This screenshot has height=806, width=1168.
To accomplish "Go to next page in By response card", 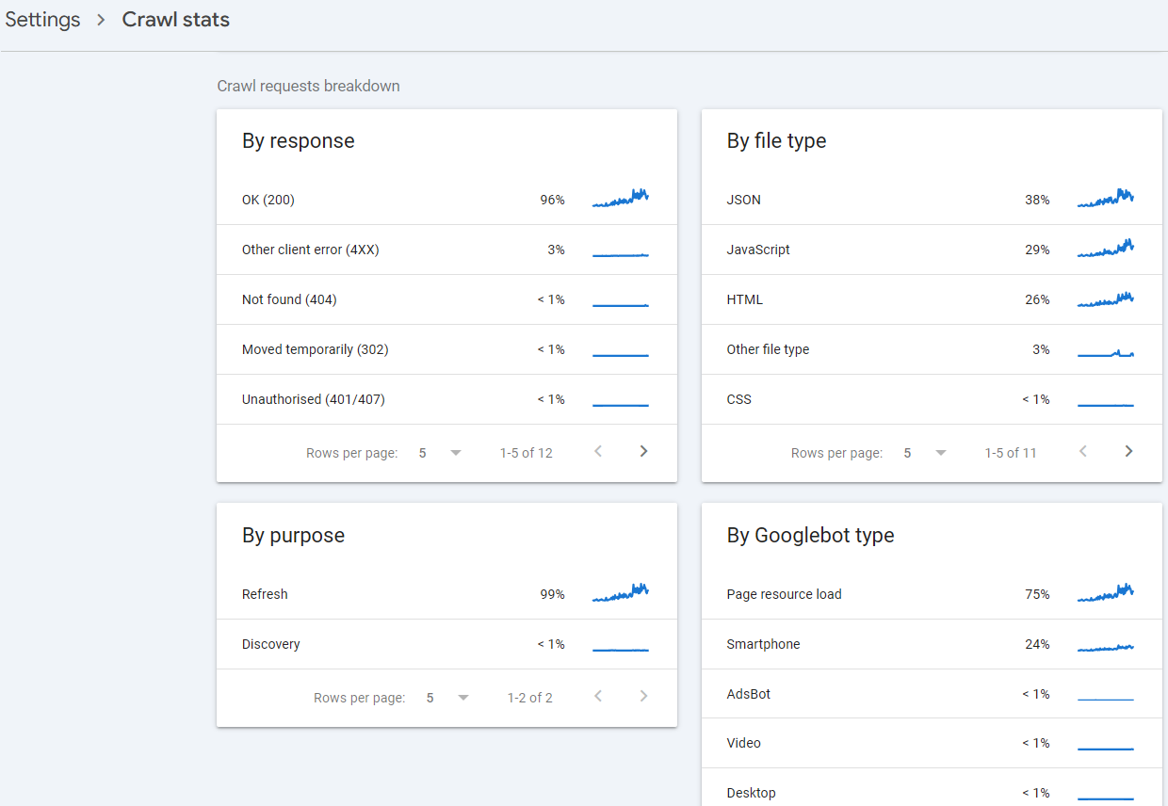I will pos(643,451).
